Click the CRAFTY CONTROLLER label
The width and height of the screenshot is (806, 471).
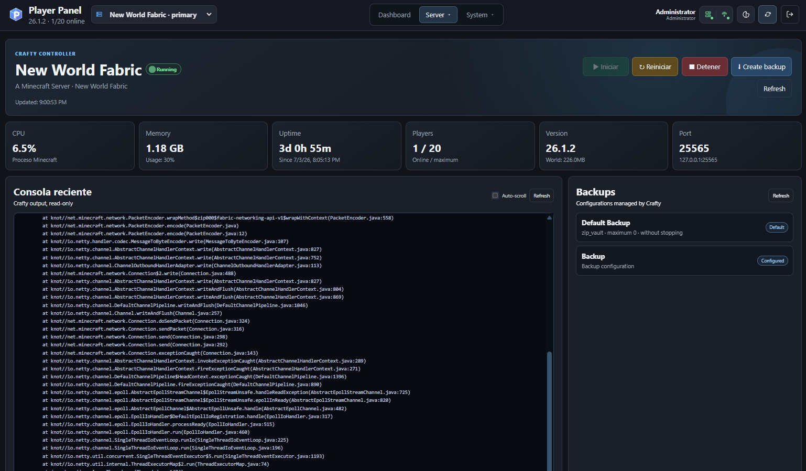[x=45, y=53]
